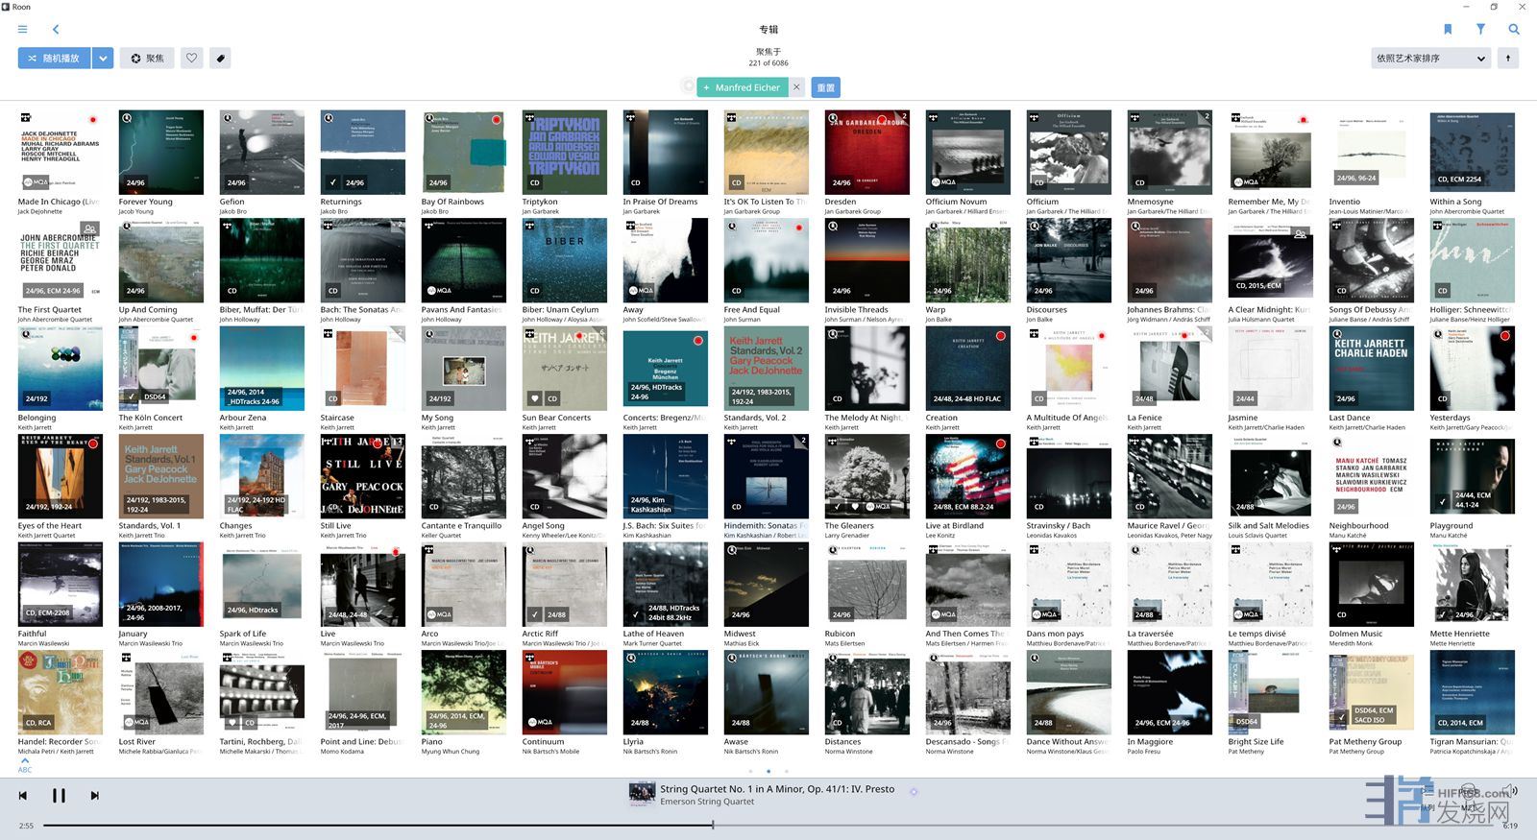
Task: Pause the current playback
Action: 59,796
